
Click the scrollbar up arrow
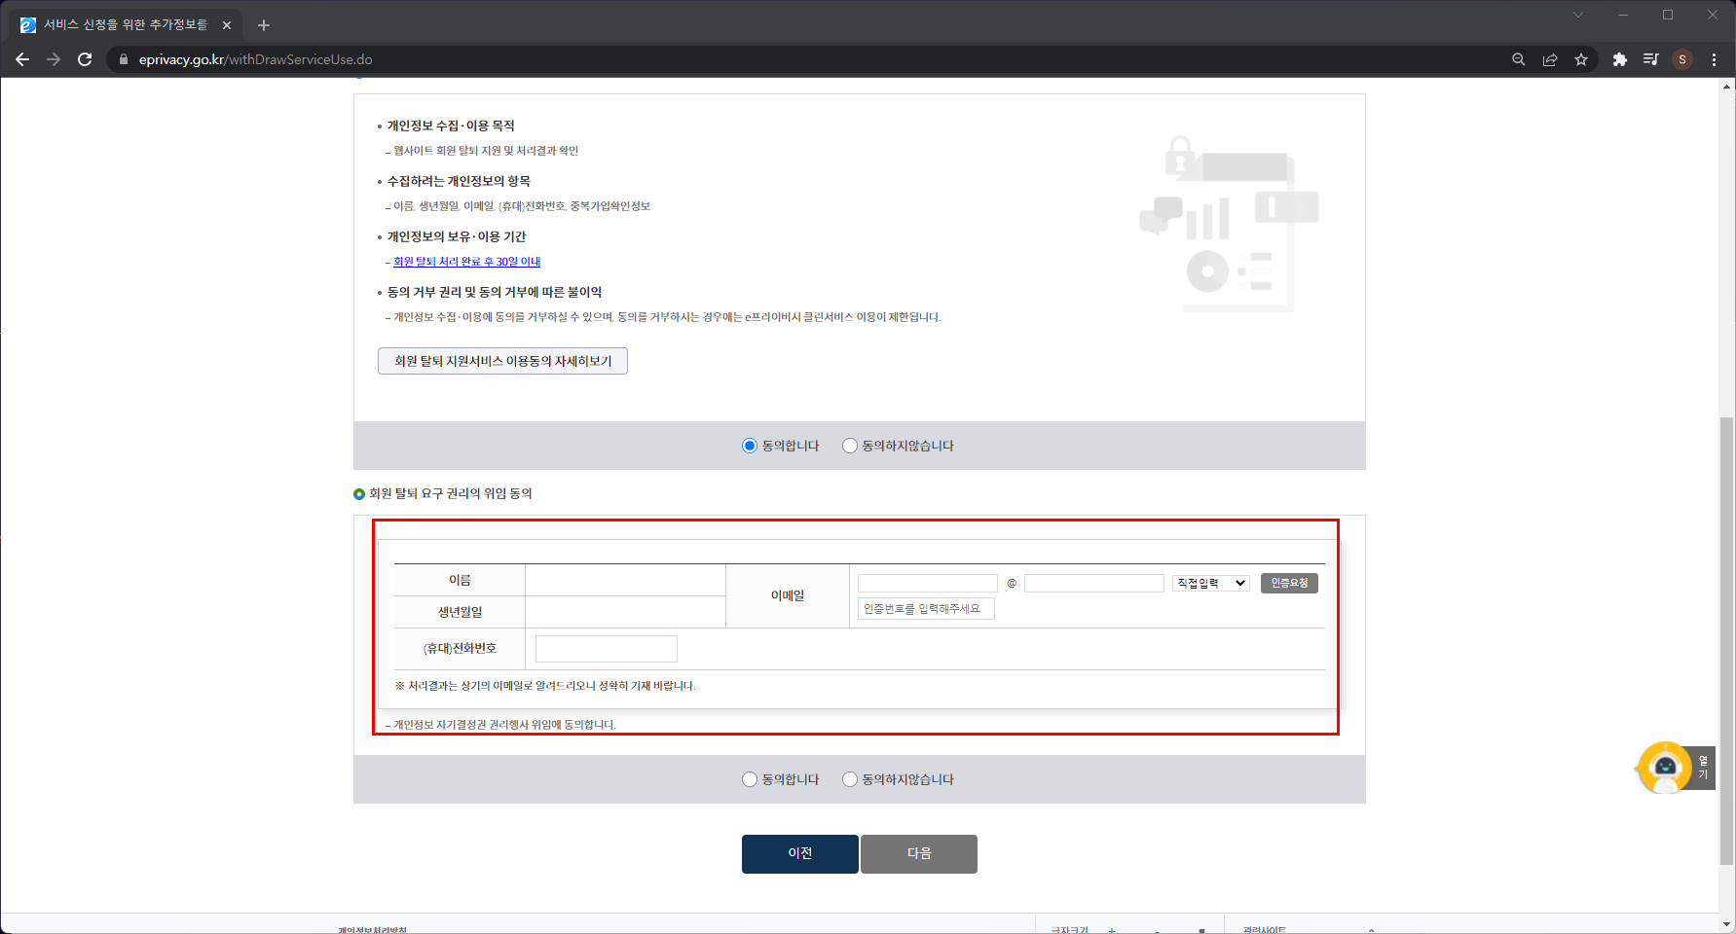coord(1727,87)
